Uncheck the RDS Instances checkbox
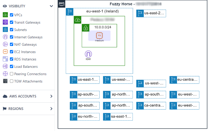The image size is (210, 131). pos(12,59)
